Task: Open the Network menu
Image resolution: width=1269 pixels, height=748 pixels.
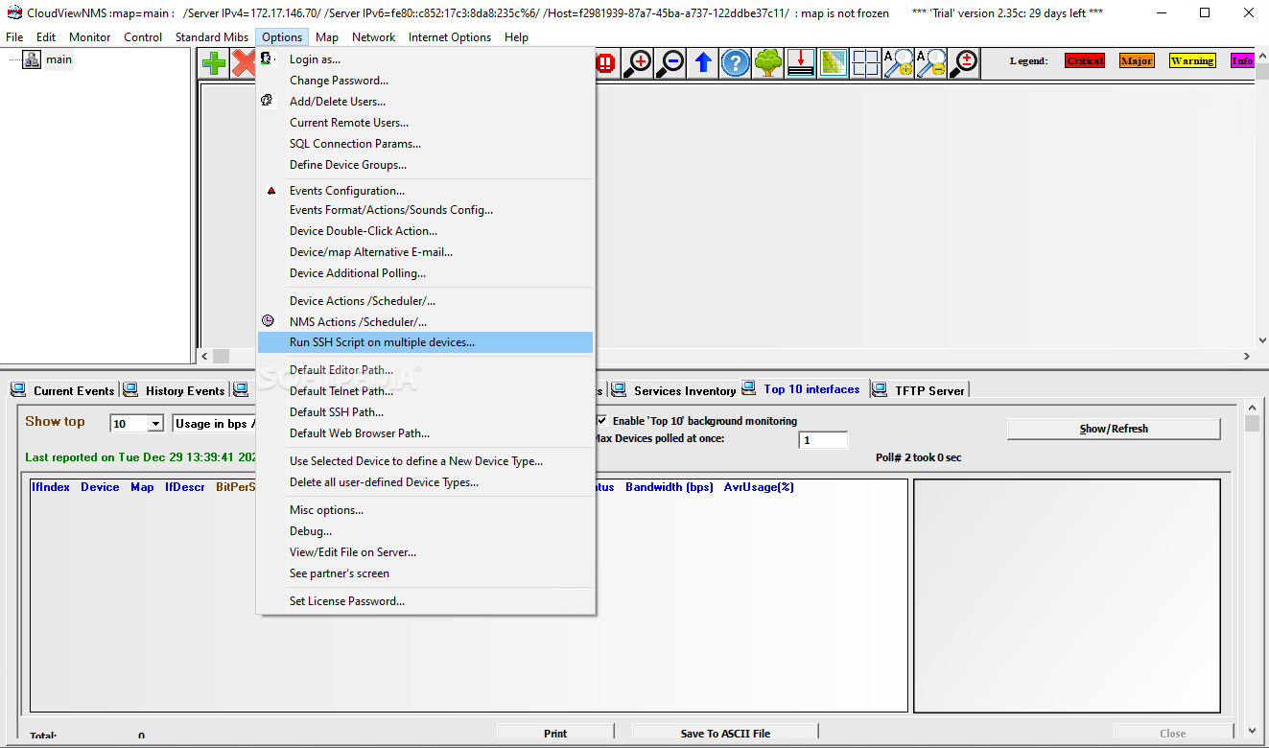Action: pos(374,36)
